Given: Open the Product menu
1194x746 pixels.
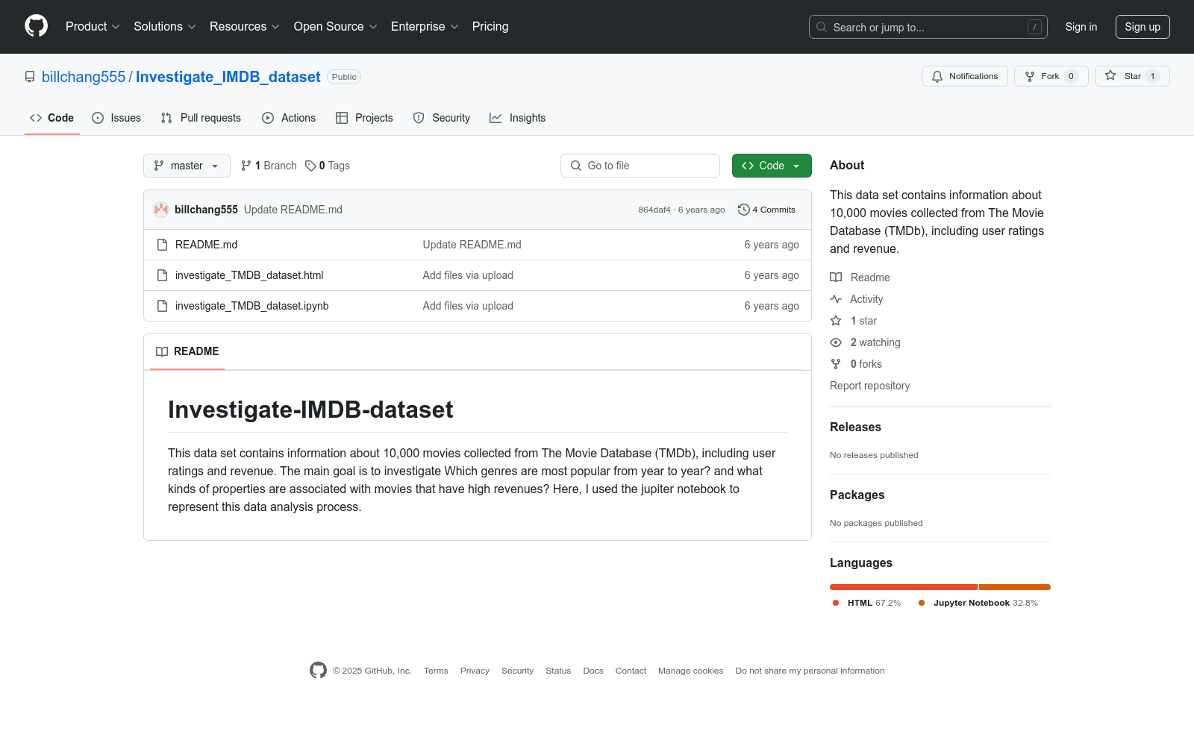Looking at the screenshot, I should (93, 27).
